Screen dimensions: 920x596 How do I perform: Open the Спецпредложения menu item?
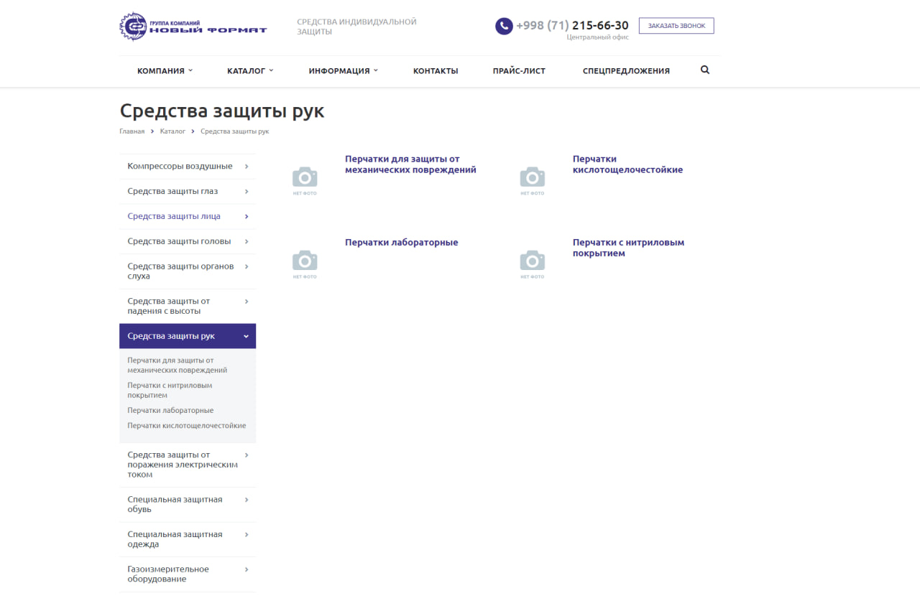pos(626,71)
